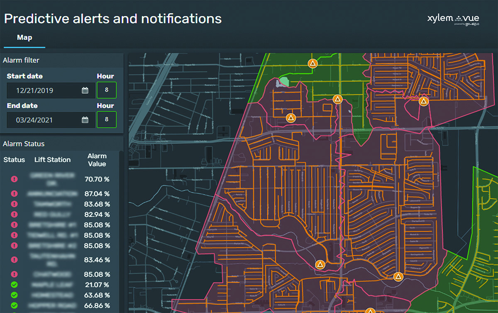The width and height of the screenshot is (498, 313).
Task: Select the Start date Hour box
Action: [x=106, y=90]
